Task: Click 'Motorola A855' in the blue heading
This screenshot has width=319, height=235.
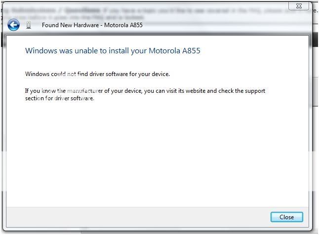Action: pyautogui.click(x=174, y=51)
